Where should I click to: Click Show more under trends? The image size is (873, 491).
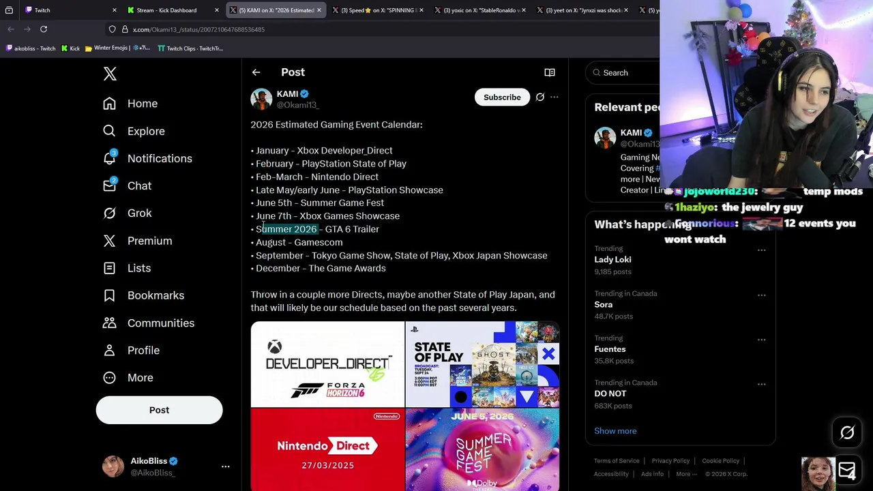coord(615,431)
